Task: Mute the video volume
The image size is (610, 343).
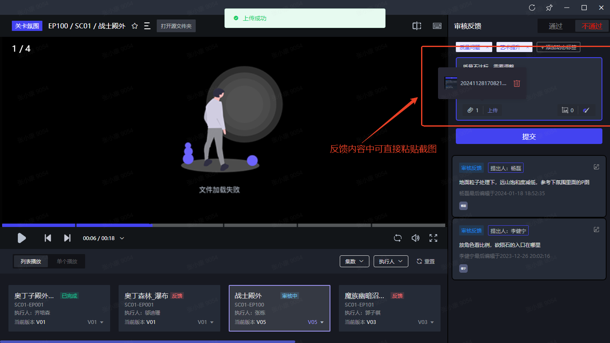Action: pyautogui.click(x=416, y=238)
